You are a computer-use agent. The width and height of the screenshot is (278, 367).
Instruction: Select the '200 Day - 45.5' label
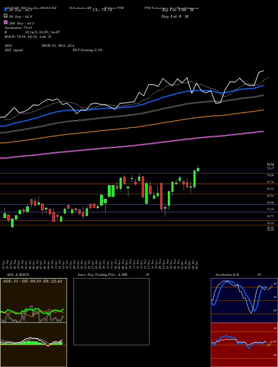22,23
